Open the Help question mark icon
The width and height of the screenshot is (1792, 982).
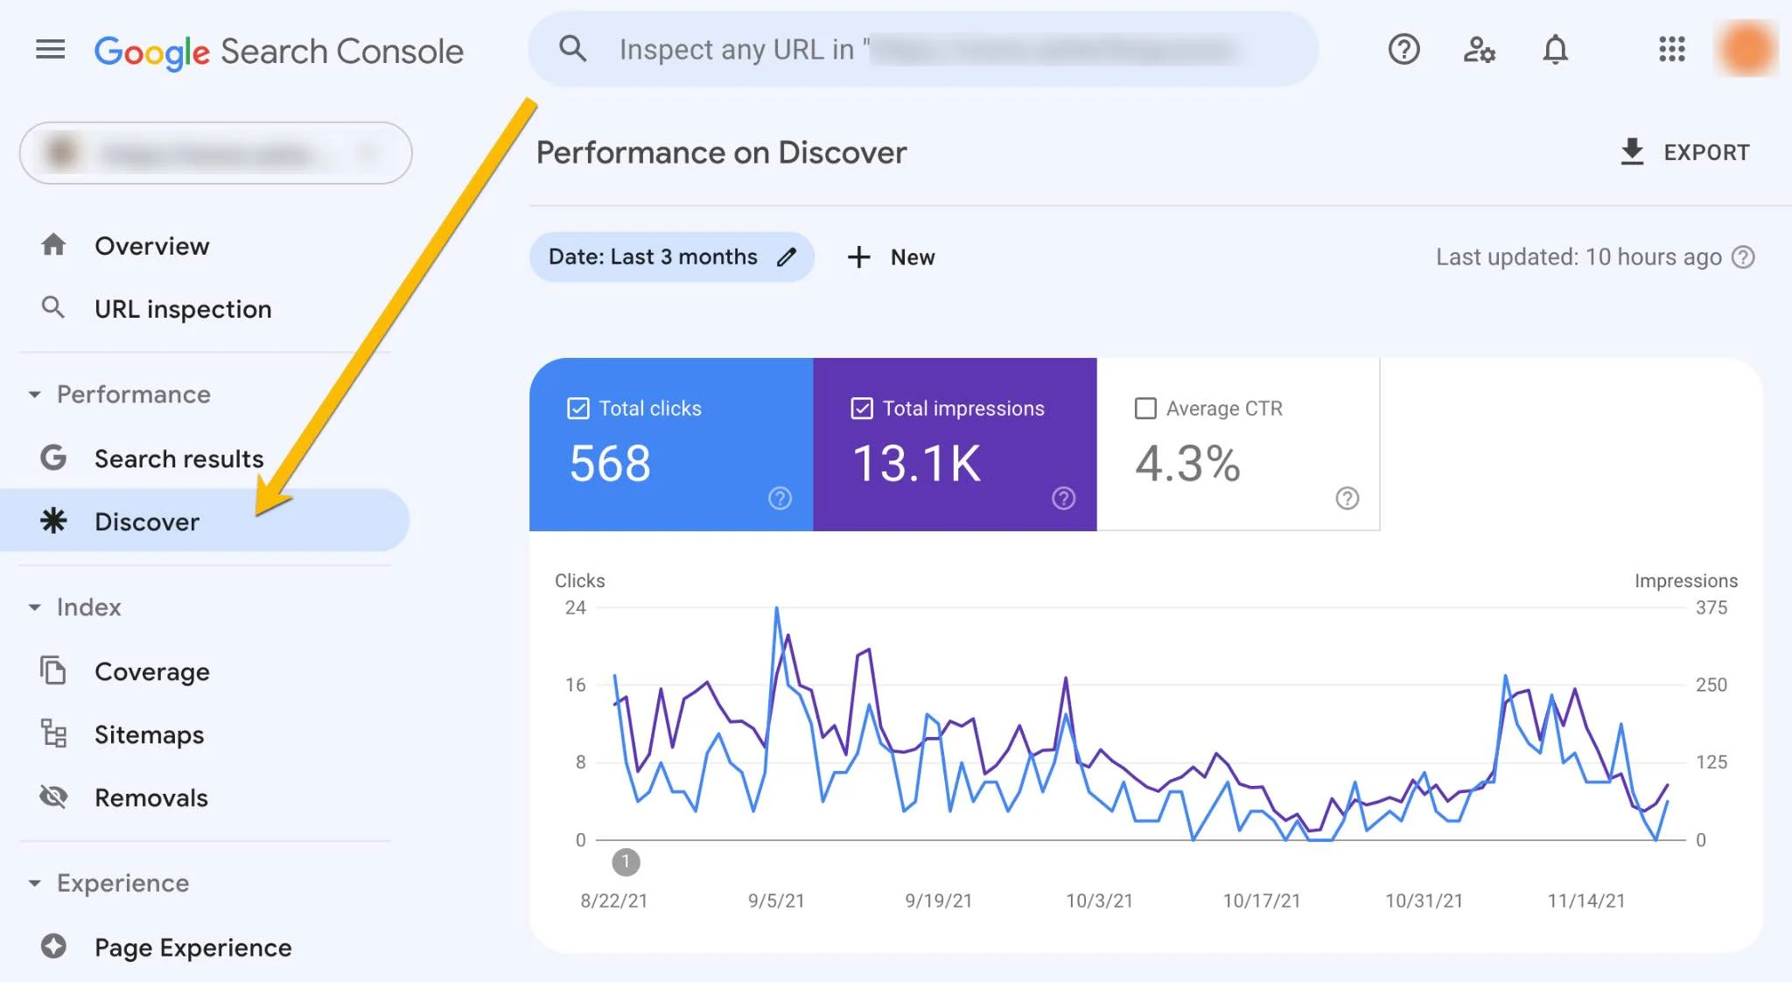click(1403, 49)
